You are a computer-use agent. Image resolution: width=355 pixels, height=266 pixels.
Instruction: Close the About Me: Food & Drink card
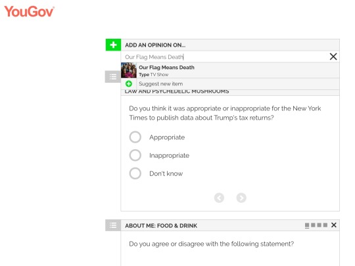(333, 225)
